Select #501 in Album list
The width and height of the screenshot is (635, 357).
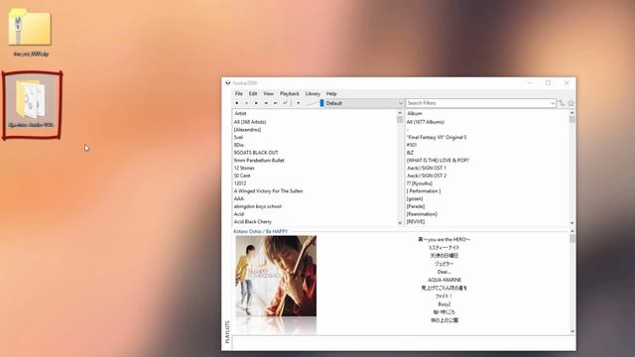coord(412,145)
